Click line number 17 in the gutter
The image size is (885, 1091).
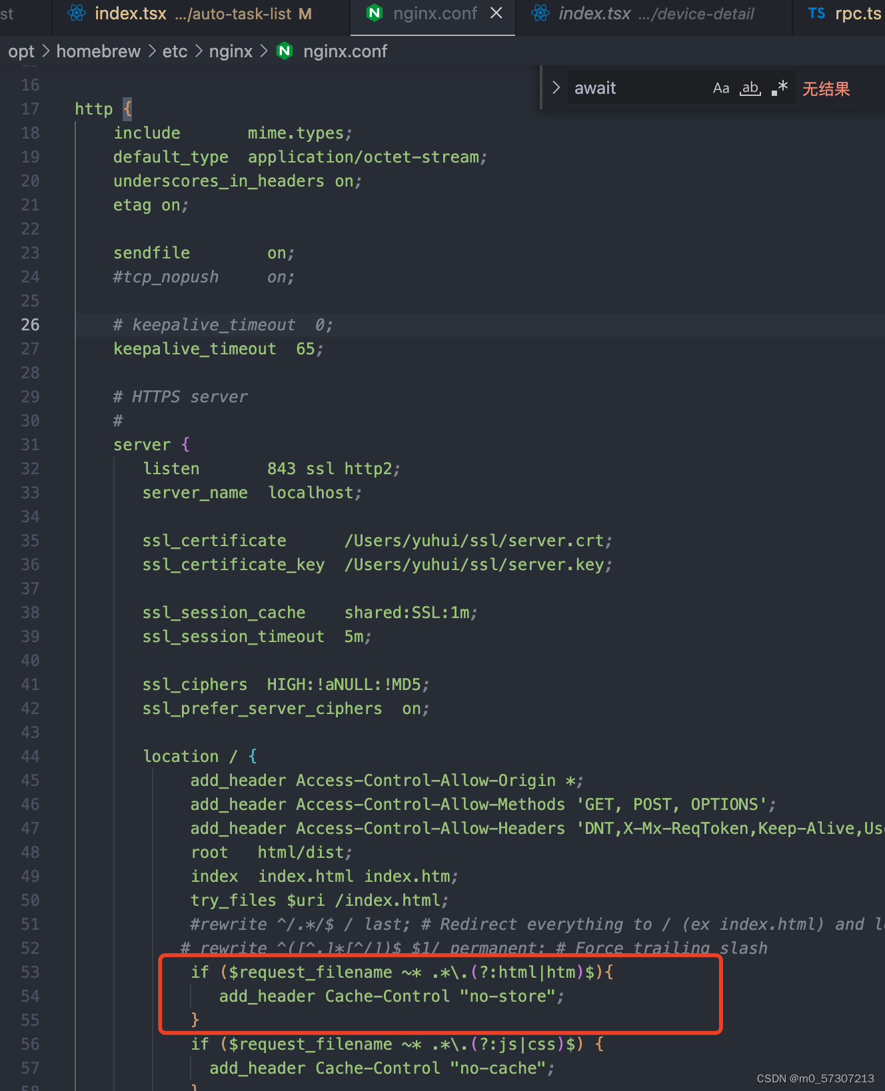pos(30,109)
